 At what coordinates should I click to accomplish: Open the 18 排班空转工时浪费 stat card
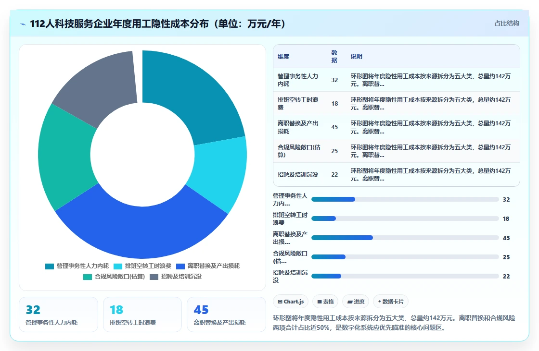142,315
